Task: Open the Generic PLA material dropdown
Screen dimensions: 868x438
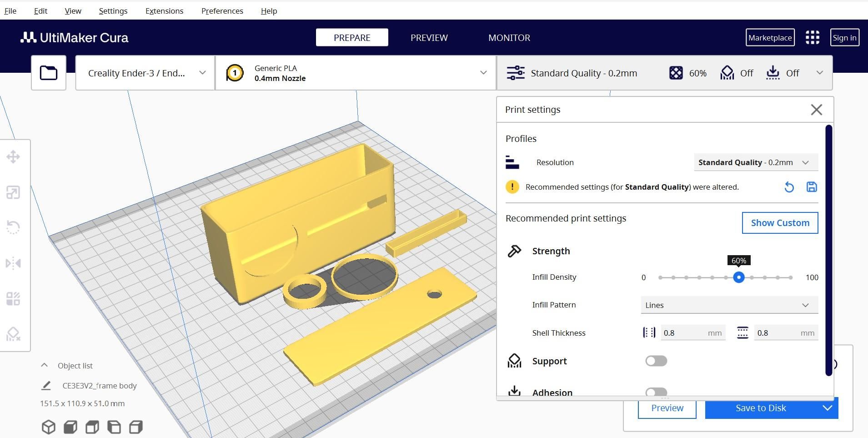Action: click(356, 73)
